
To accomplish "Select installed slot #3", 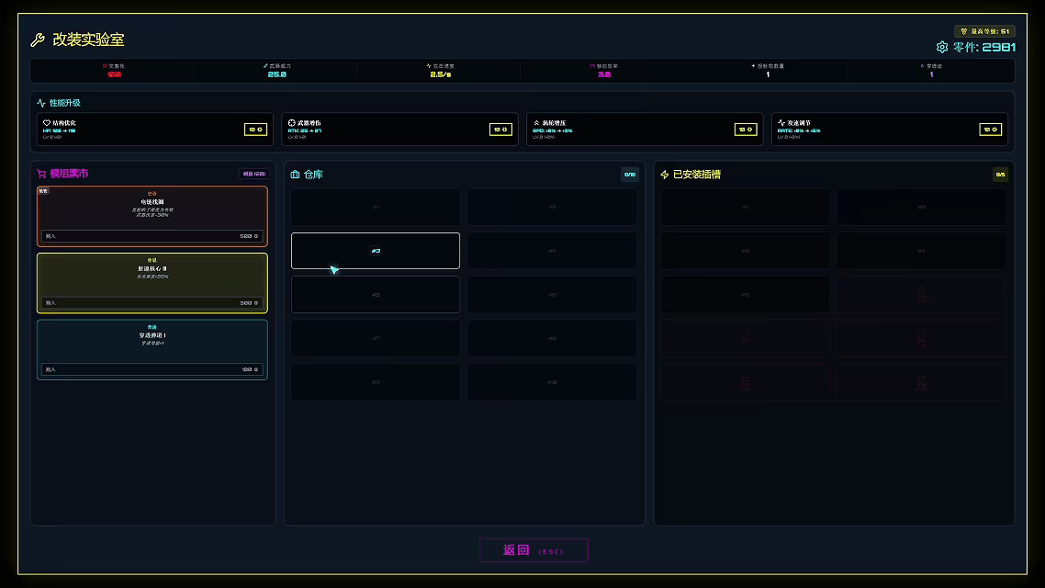I will (x=745, y=251).
